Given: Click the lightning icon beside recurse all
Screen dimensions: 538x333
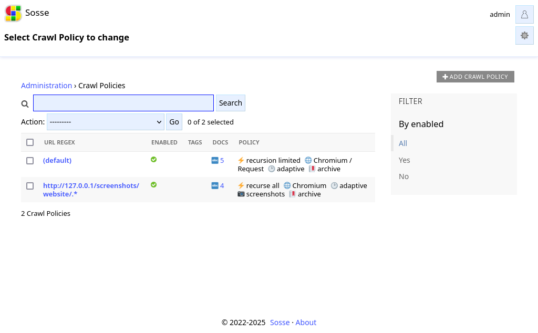Looking at the screenshot, I should click(x=241, y=185).
